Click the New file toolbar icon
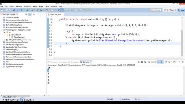 pyautogui.click(x=2, y=10)
